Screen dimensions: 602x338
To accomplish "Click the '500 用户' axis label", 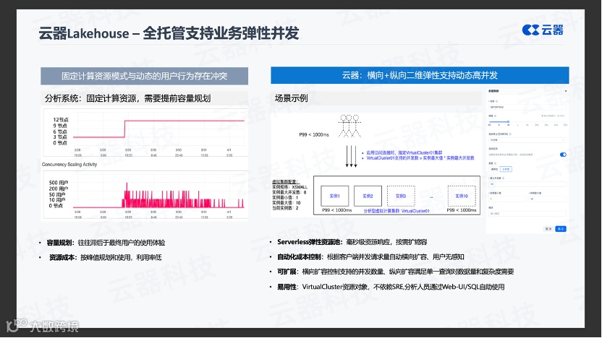I will pos(59,183).
